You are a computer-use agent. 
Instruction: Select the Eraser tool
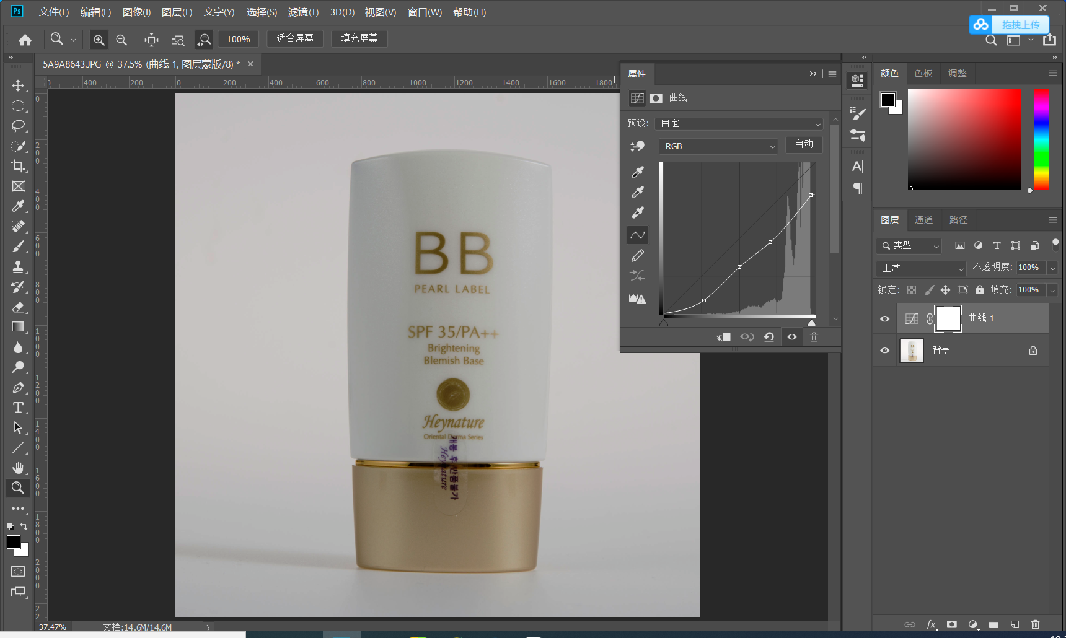pos(18,307)
